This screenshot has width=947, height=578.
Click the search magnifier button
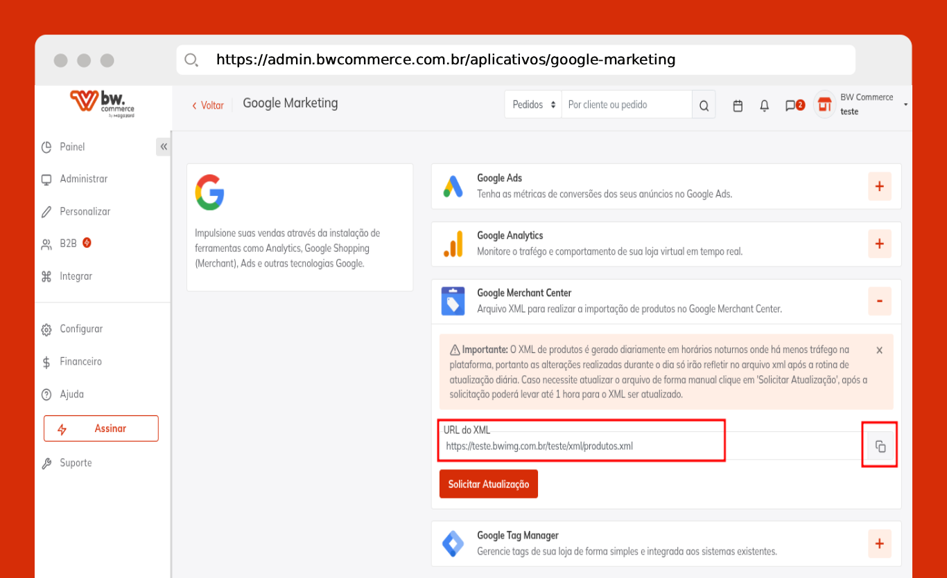704,105
